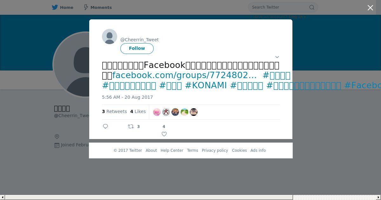Click the location pin icon on the profile
381x200 pixels.
[x=57, y=137]
